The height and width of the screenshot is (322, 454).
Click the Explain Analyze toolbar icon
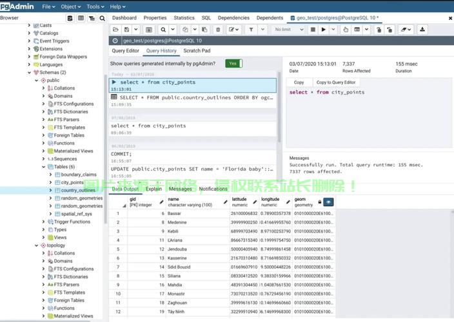tap(357, 30)
